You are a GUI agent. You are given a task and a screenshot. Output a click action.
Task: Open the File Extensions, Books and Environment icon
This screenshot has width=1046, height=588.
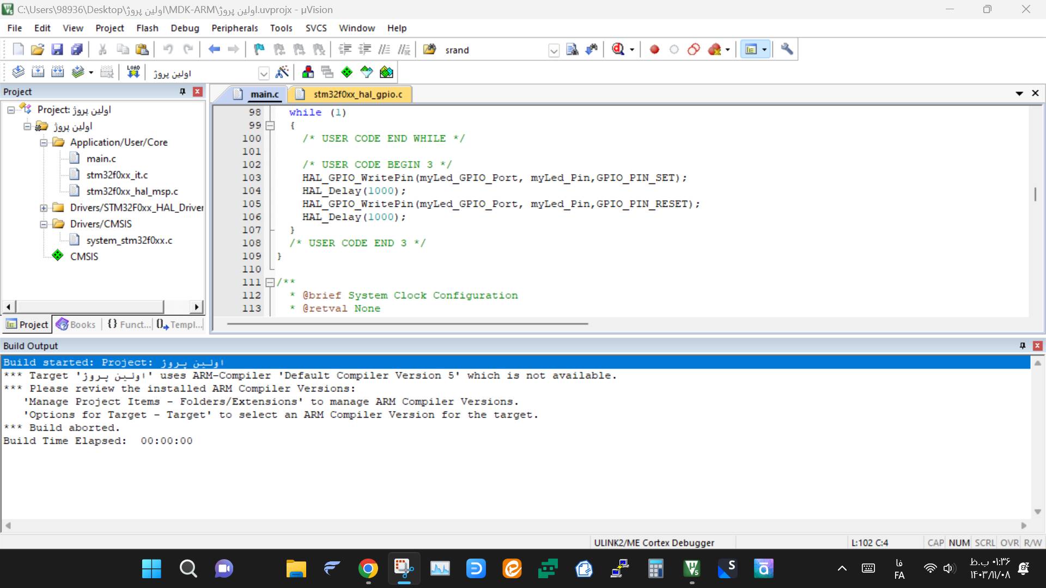point(308,72)
